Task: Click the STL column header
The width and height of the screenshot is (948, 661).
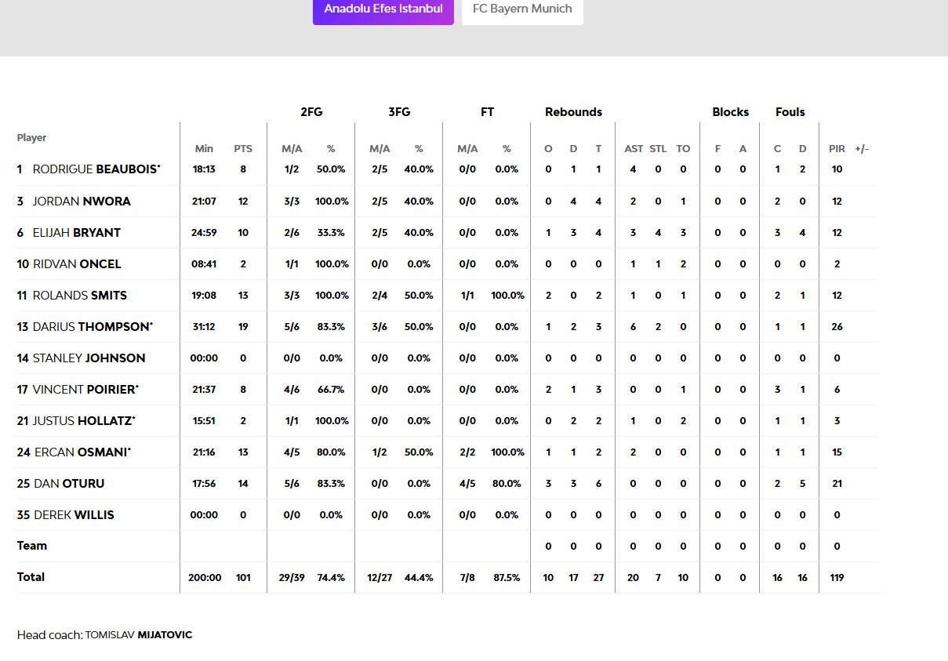Action: tap(658, 149)
